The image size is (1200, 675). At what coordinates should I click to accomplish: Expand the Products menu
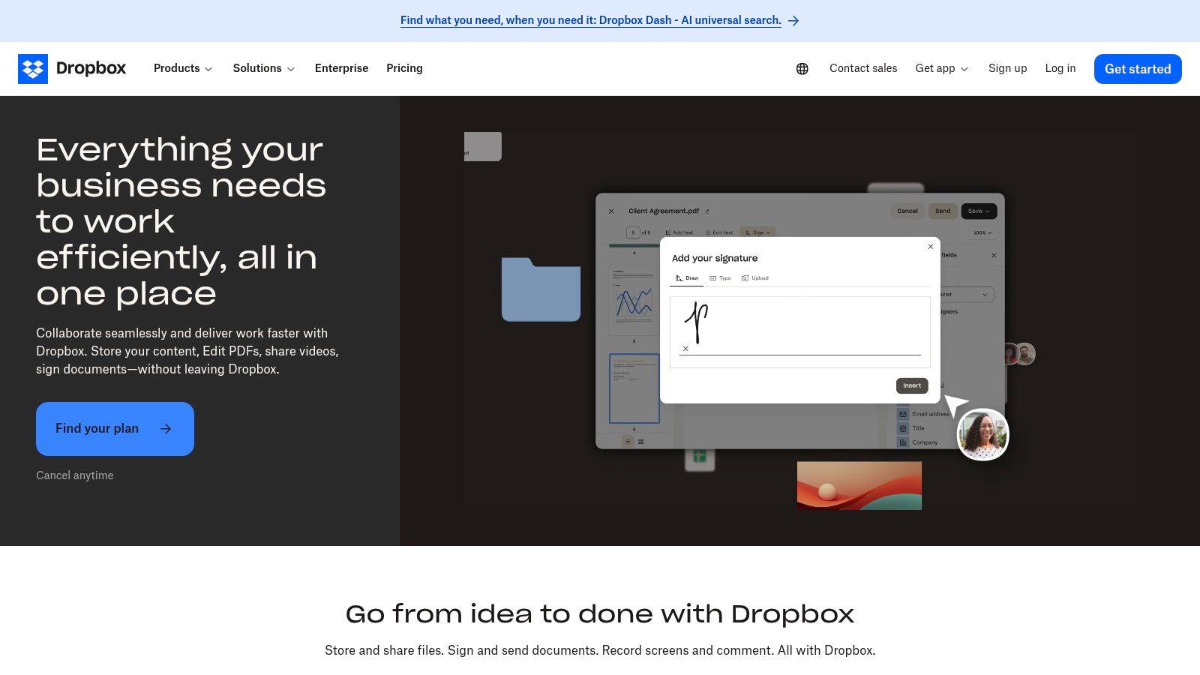pos(183,68)
